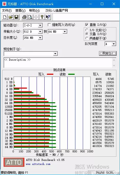Click the red ATTO logo

click(x=14, y=162)
